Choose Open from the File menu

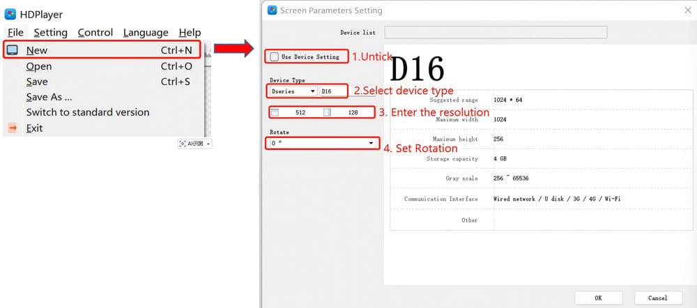[x=102, y=66]
